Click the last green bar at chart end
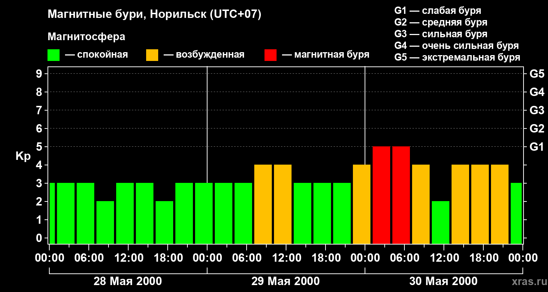The height and width of the screenshot is (292, 548). point(516,213)
